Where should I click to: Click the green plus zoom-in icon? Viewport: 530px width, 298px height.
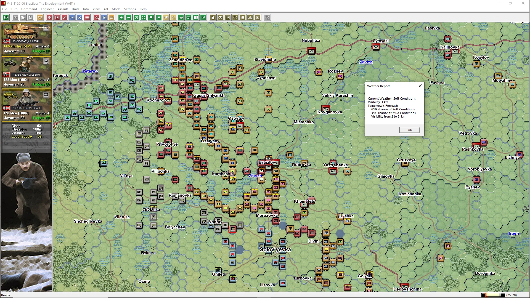coord(121,17)
